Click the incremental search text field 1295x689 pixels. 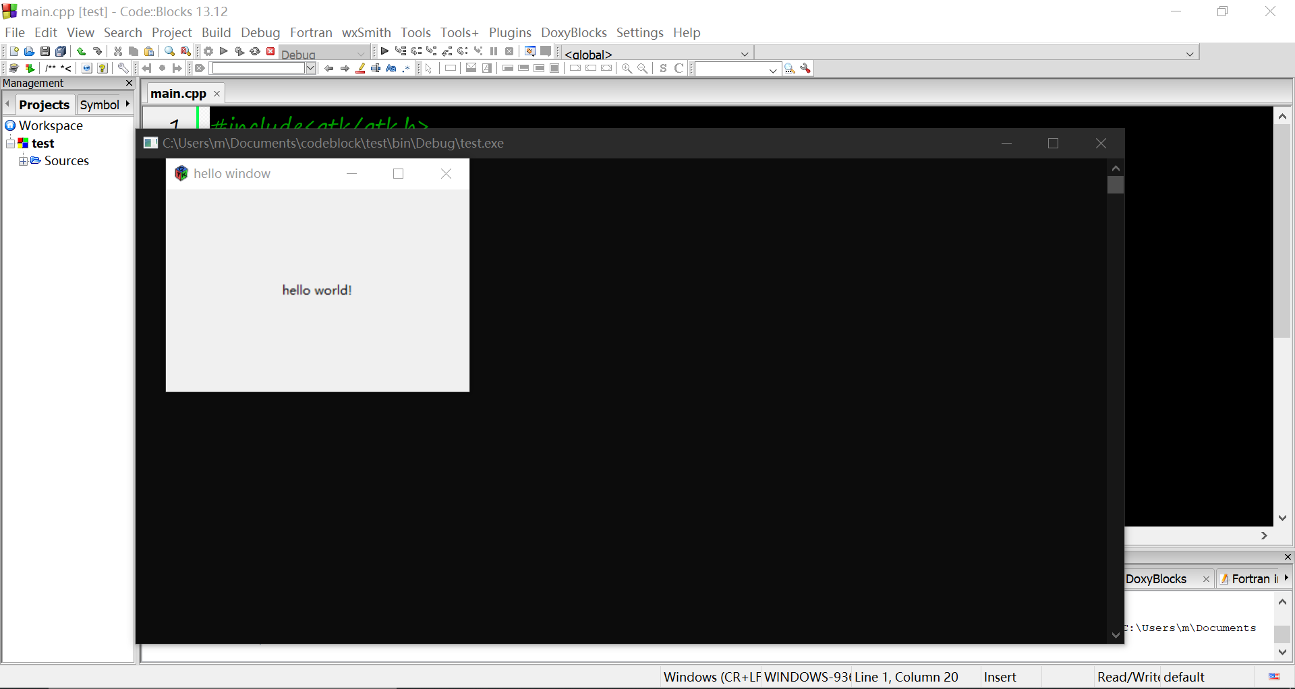point(259,68)
